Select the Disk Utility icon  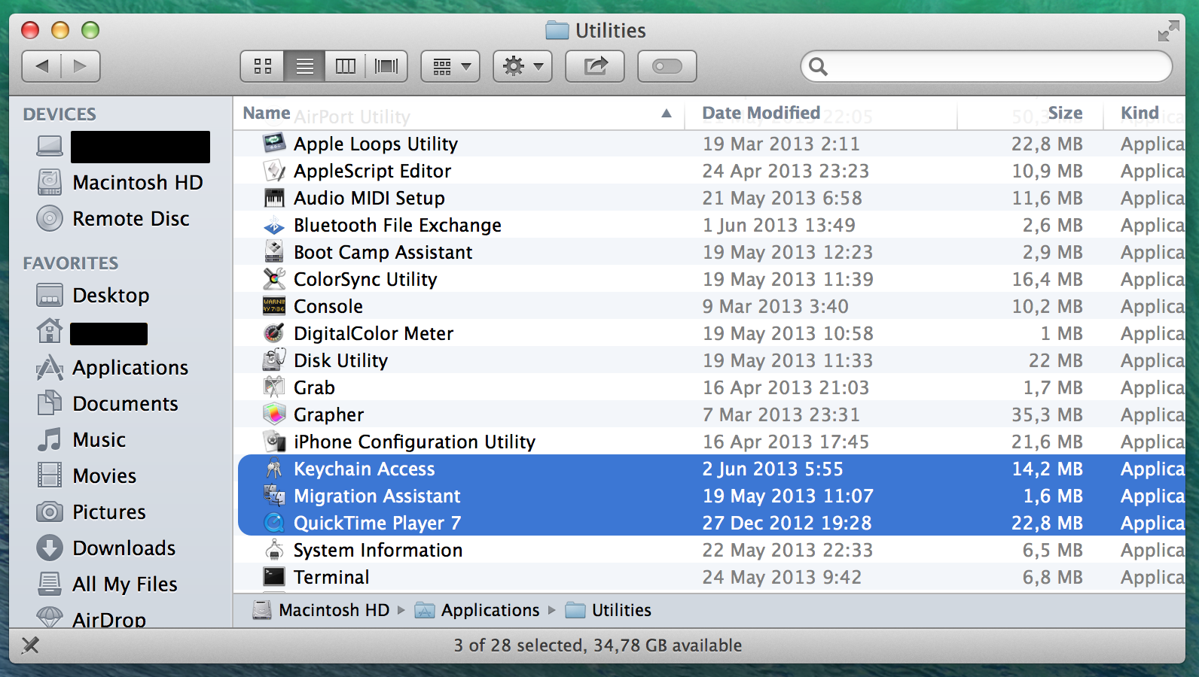click(274, 360)
